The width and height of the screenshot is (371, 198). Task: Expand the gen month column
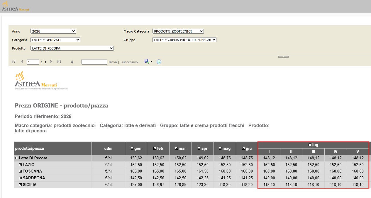132,148
